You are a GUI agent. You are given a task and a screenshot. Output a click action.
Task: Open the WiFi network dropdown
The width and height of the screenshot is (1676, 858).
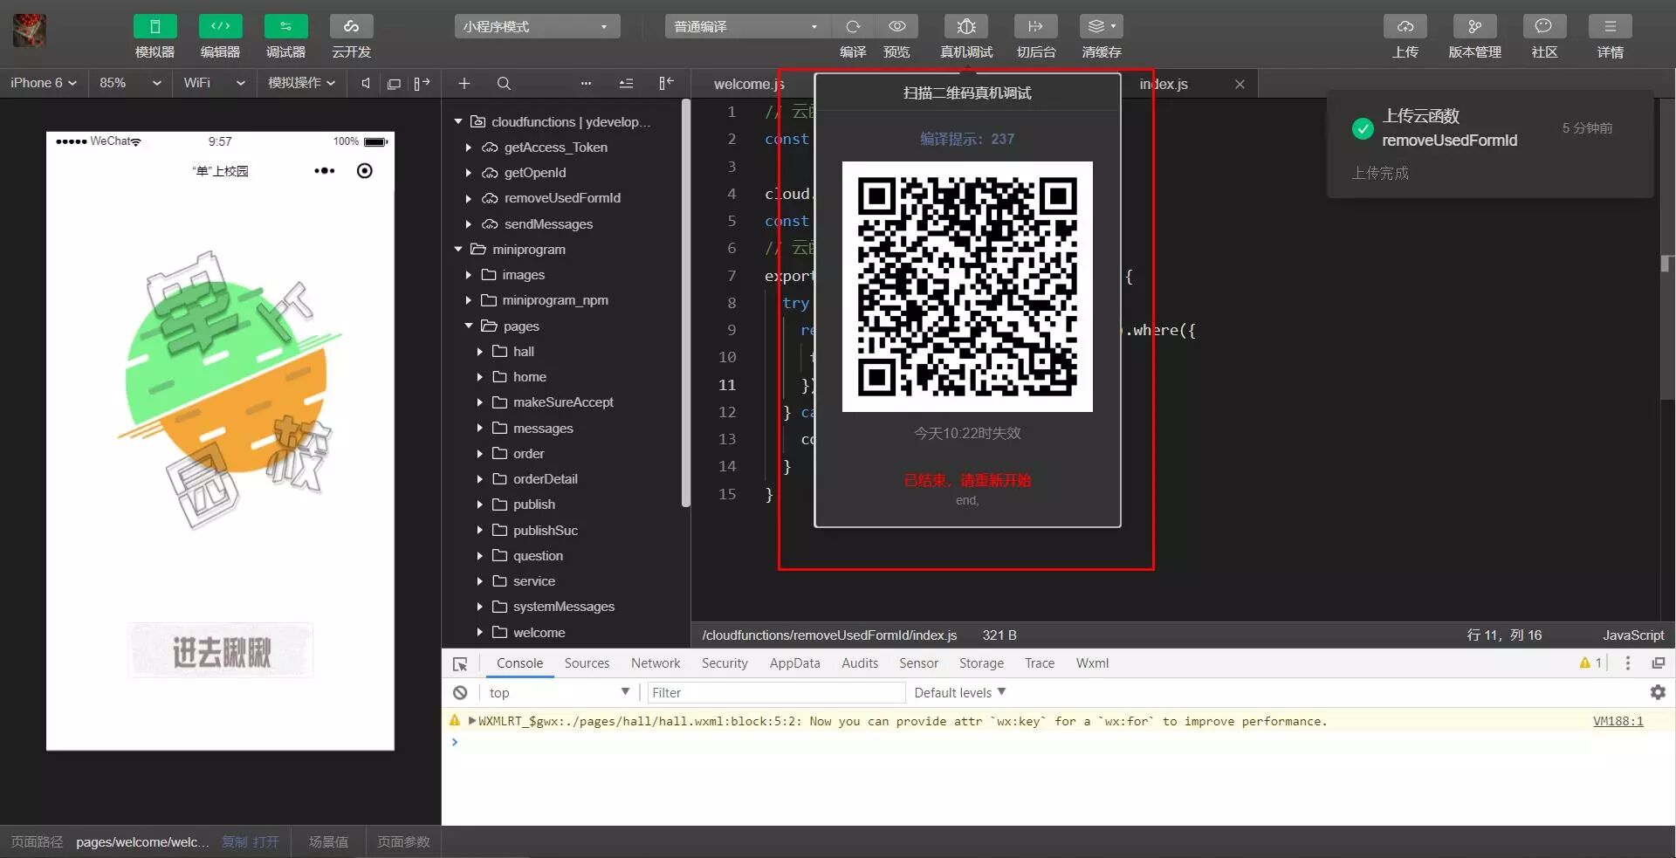(x=214, y=83)
